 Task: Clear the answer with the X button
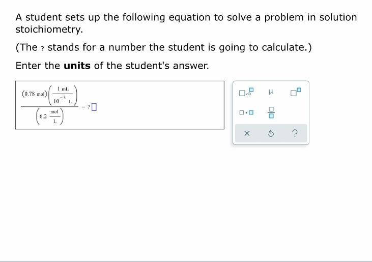point(246,134)
